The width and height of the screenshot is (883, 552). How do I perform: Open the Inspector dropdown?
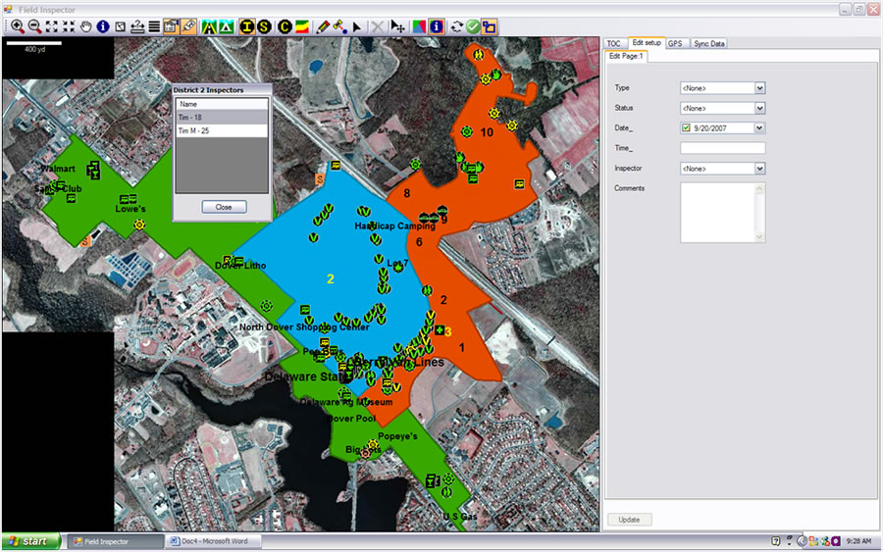759,169
